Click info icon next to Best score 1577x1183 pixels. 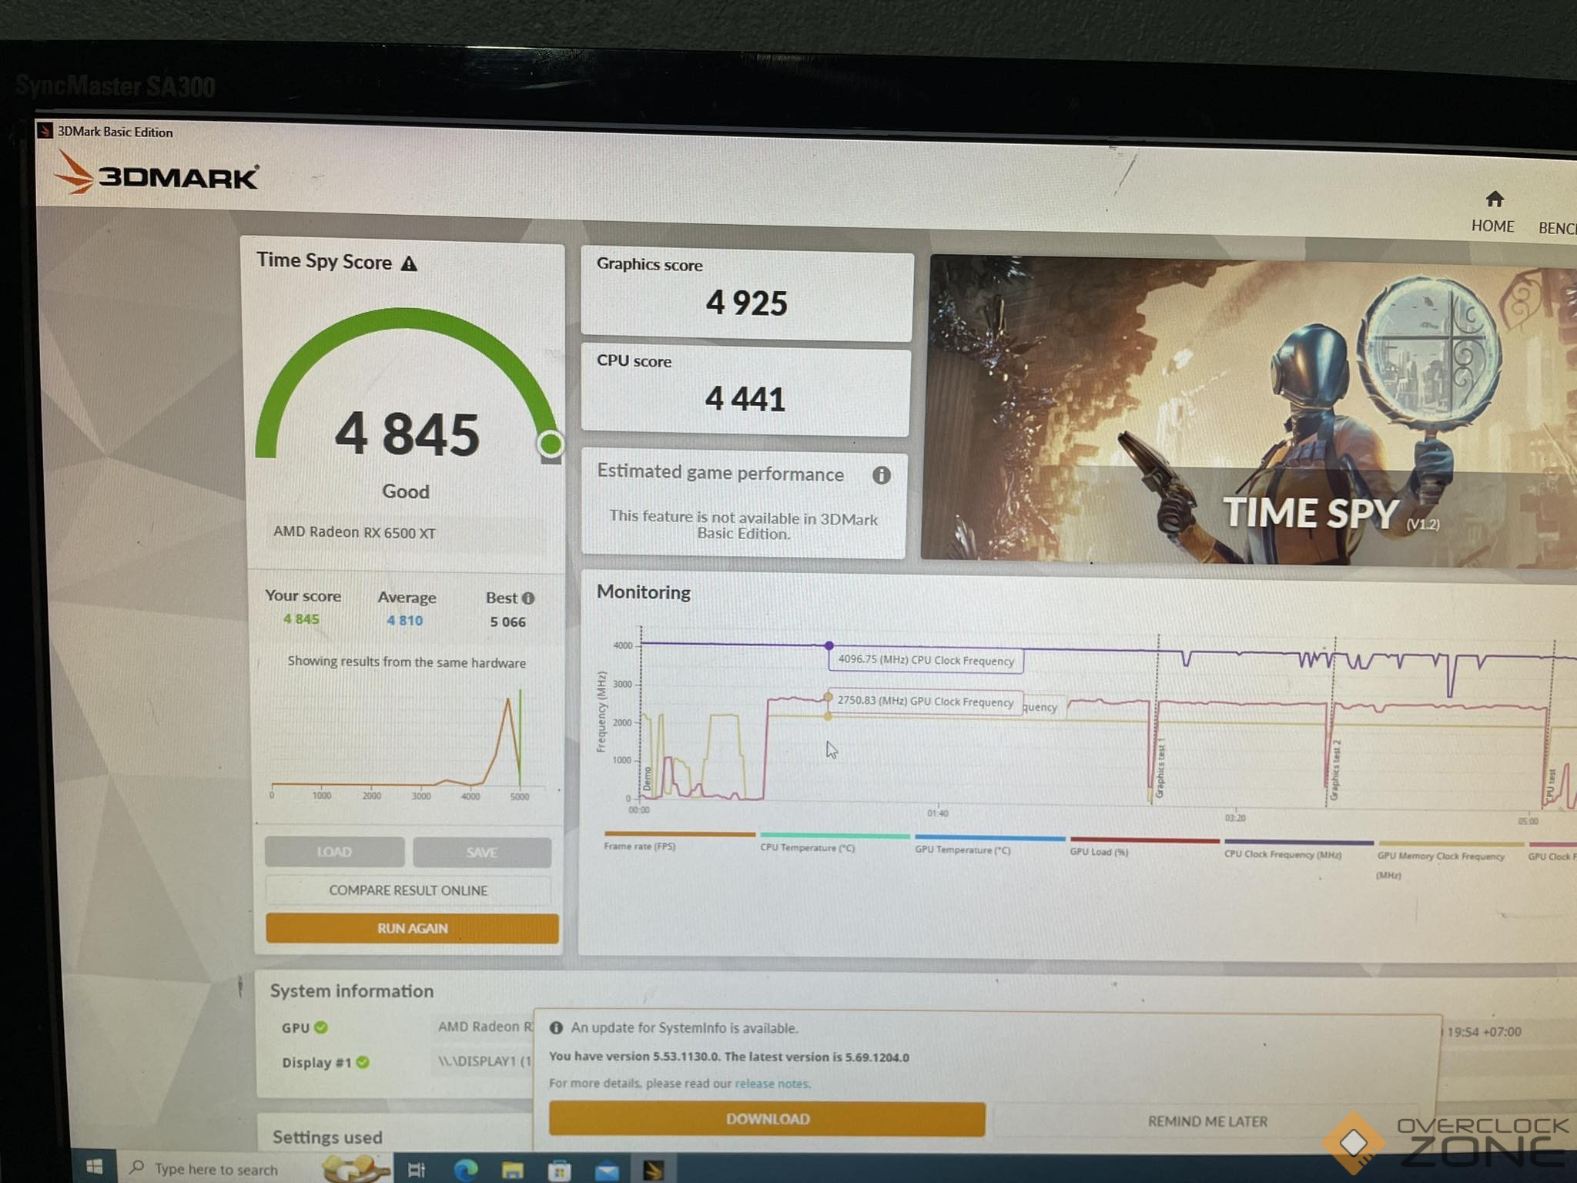[x=527, y=598]
